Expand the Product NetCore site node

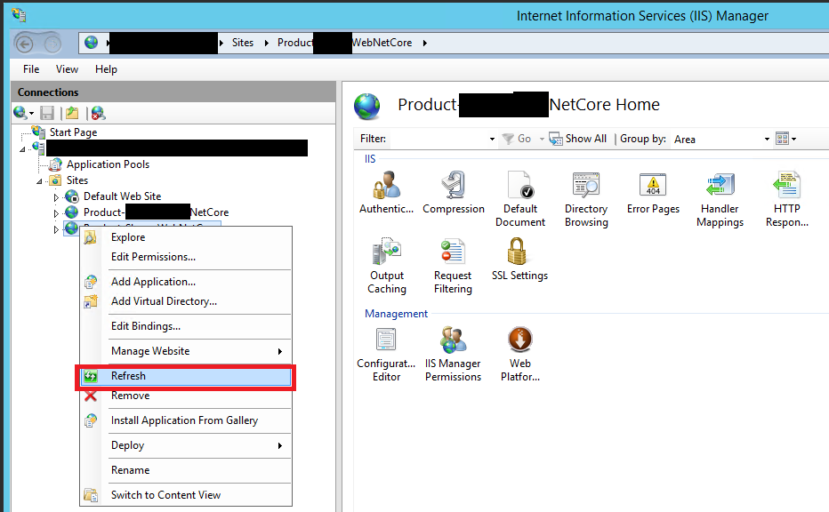point(56,213)
